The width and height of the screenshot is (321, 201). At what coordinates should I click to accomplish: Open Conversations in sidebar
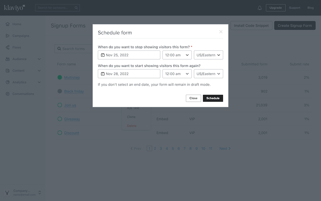pyautogui.click(x=23, y=94)
